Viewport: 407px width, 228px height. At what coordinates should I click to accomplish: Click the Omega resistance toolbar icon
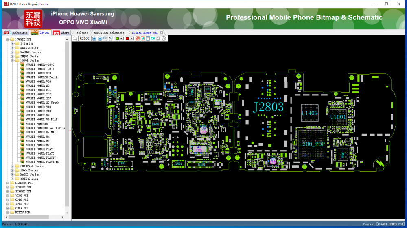158,39
